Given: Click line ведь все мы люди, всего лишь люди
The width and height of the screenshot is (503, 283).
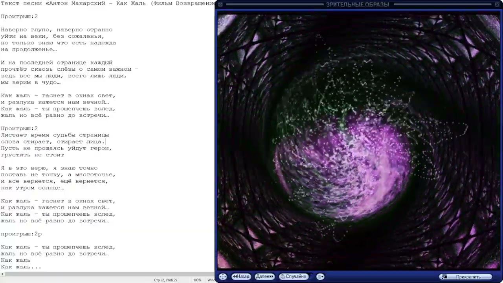Looking at the screenshot, I should point(64,76).
